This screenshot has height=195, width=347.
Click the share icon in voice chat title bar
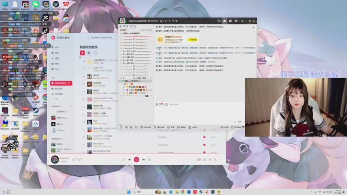tap(173, 21)
